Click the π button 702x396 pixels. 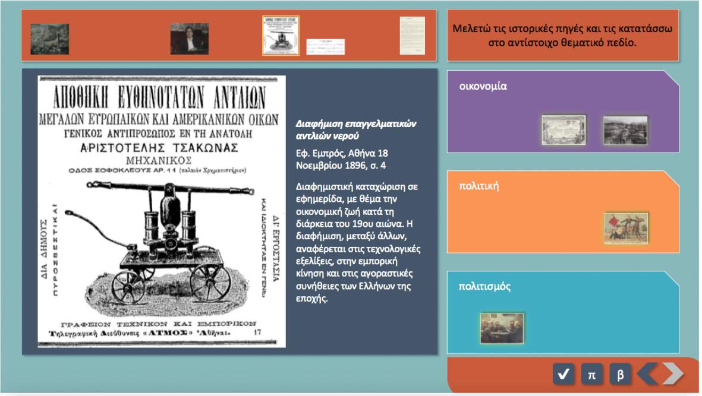[x=592, y=373]
